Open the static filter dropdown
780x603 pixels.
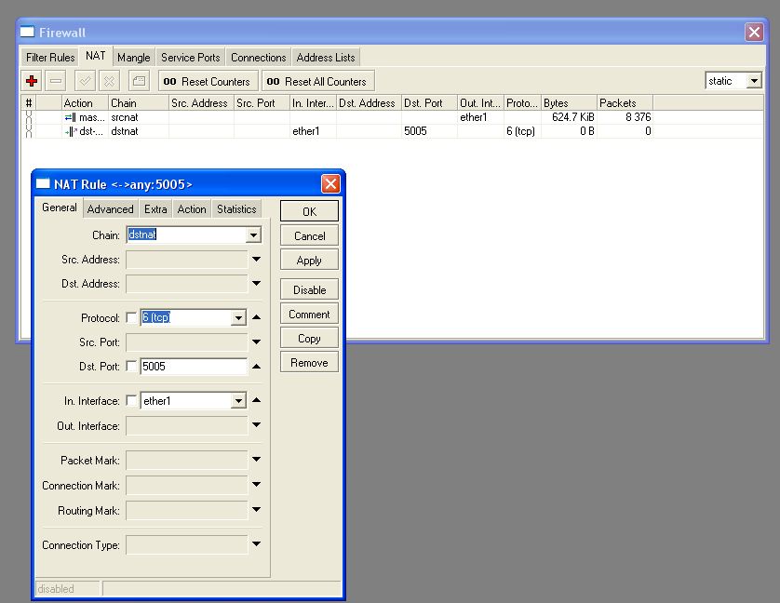point(754,81)
